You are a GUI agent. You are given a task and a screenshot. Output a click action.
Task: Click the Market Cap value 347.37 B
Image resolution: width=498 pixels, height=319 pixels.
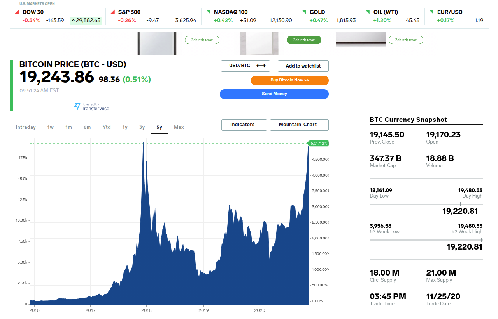pos(386,158)
